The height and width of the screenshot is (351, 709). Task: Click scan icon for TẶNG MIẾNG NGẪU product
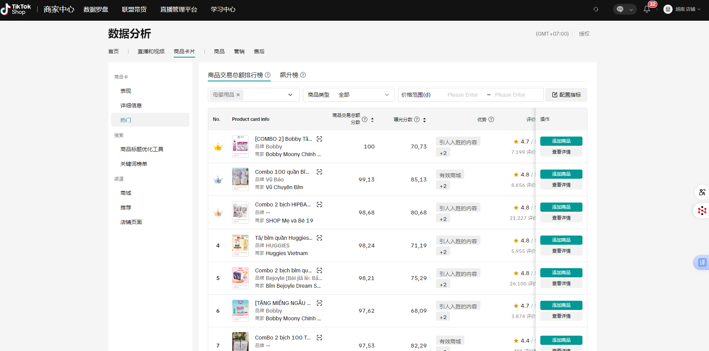tap(319, 303)
